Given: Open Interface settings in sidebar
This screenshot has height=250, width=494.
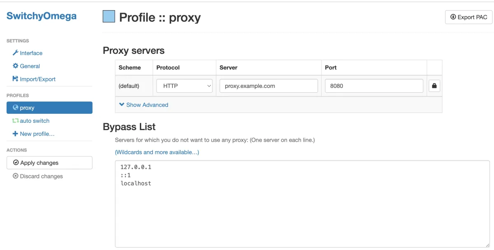Looking at the screenshot, I should coord(28,53).
